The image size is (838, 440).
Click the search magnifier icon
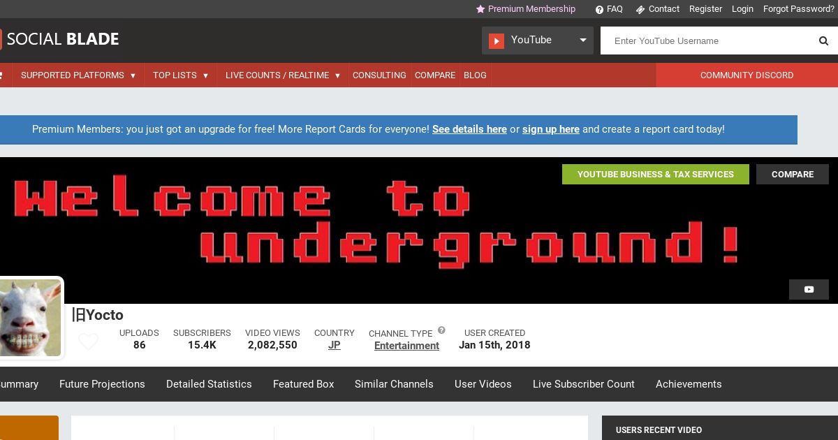823,41
